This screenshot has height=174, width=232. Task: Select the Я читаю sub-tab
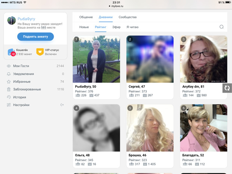click(132, 27)
